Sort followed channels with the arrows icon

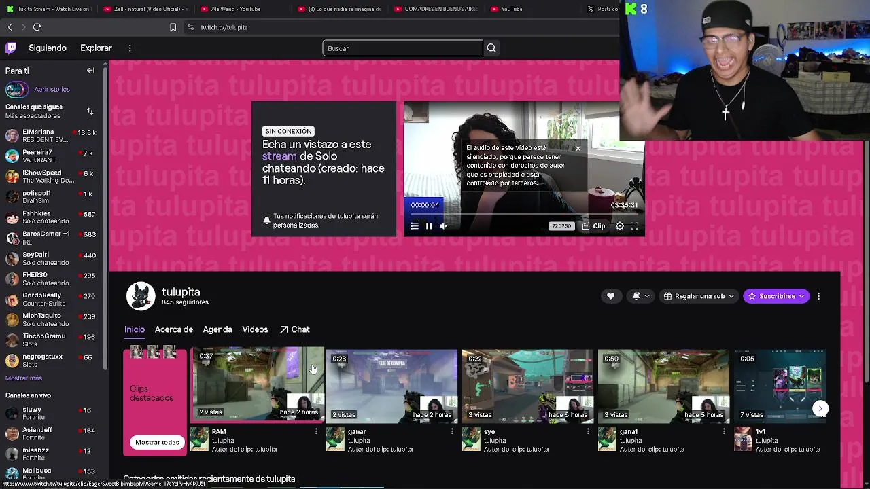90,111
